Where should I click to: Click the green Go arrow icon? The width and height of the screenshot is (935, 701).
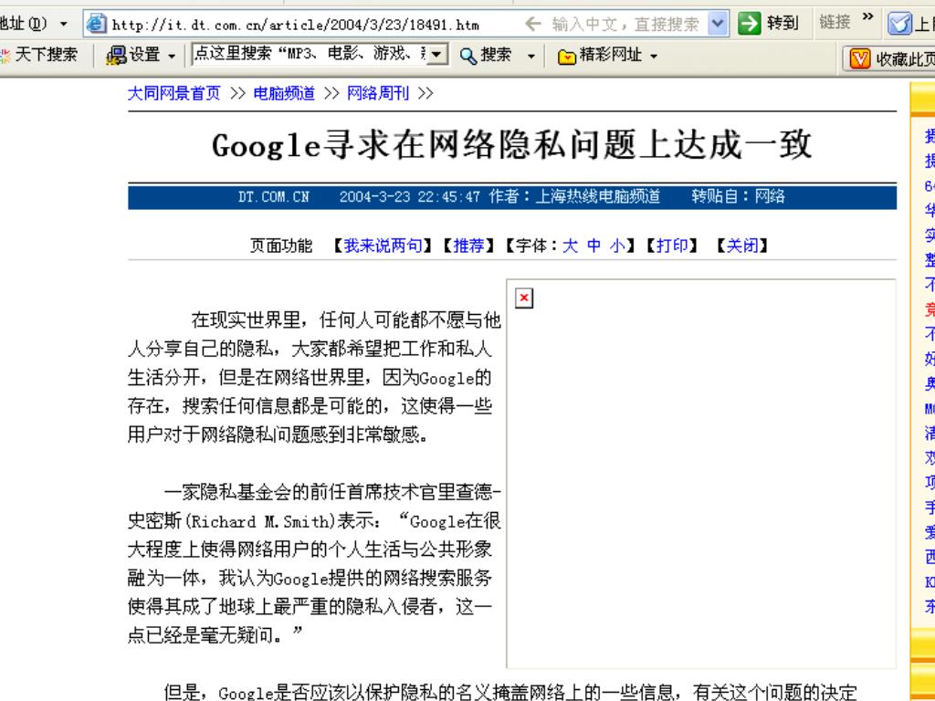point(749,24)
